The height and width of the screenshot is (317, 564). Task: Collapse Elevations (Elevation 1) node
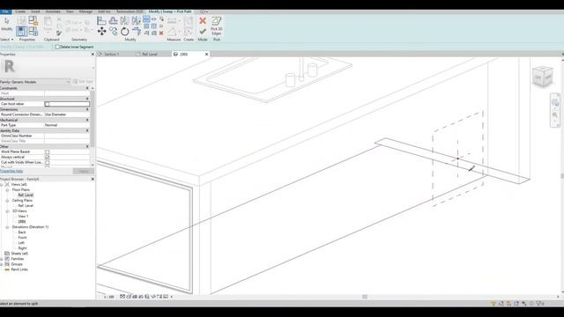coord(7,227)
